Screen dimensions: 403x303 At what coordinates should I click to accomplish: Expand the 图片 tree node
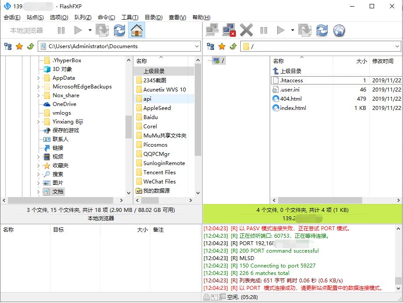tap(38, 183)
